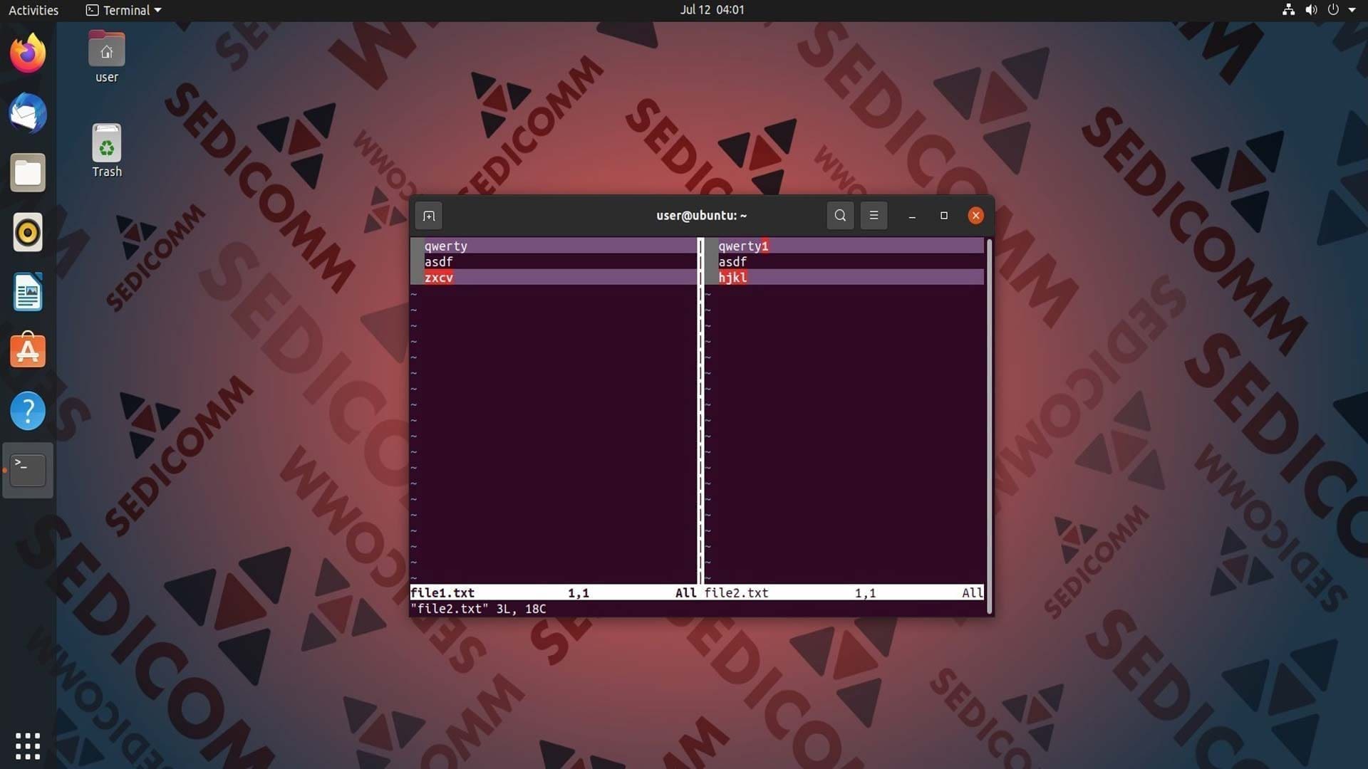Click the 'qwerty' line in file1.txt pane
The height and width of the screenshot is (769, 1368).
pos(554,246)
